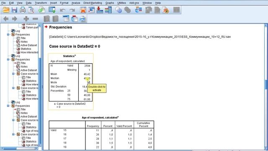Open the Variables info icon
The width and height of the screenshot is (268, 151).
pos(108,10)
